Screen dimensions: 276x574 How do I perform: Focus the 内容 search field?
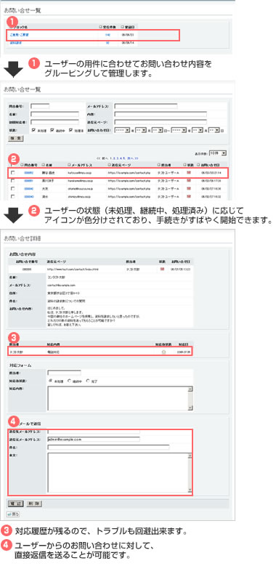tap(161, 114)
